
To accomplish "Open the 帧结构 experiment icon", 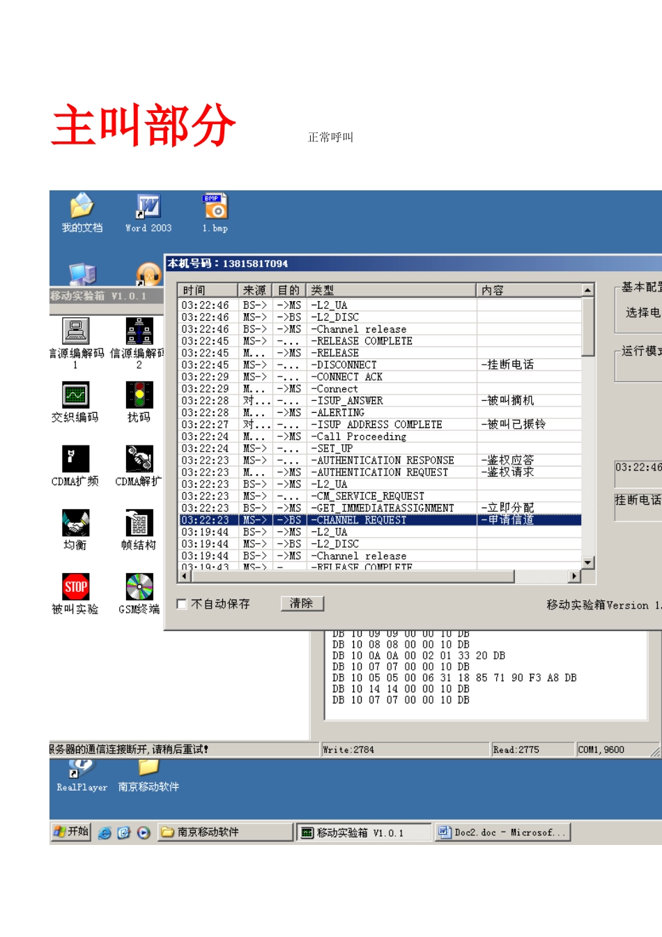I will 139,530.
